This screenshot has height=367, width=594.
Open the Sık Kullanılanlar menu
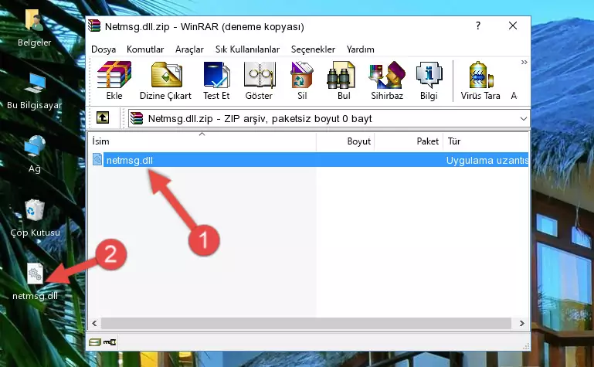(x=247, y=49)
